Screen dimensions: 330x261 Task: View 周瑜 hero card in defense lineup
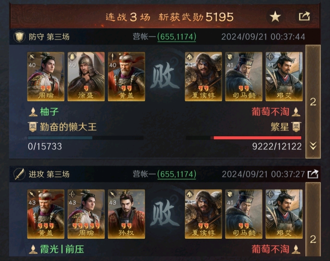(46, 76)
